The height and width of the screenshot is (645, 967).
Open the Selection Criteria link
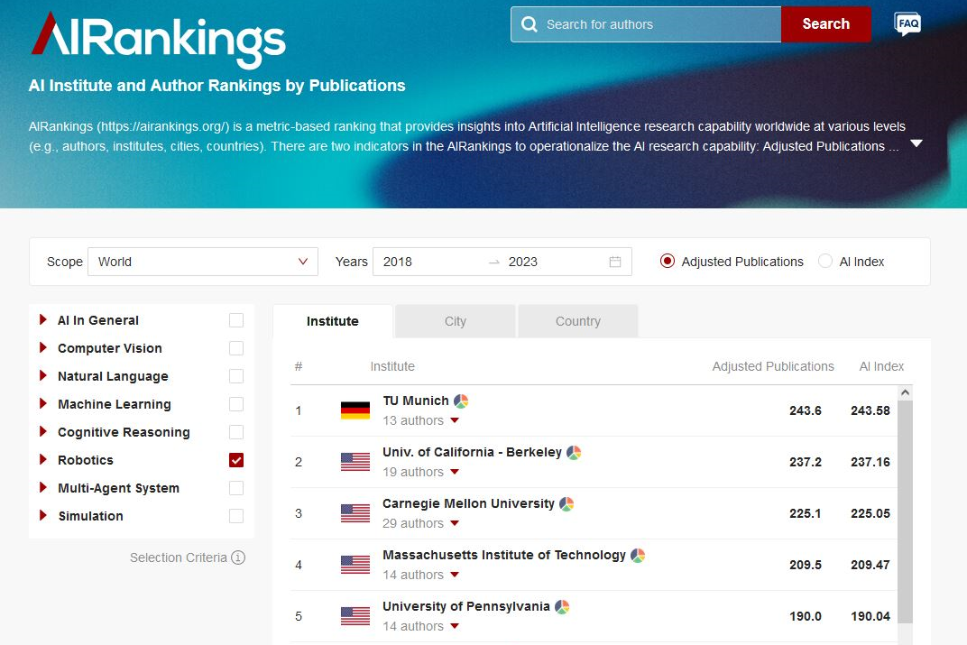point(179,557)
